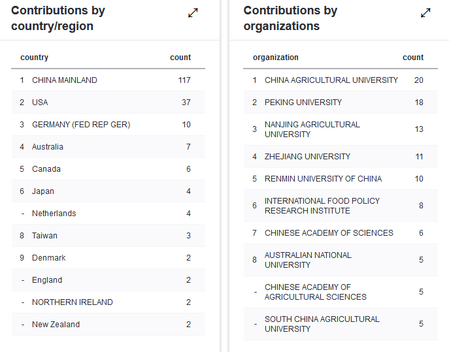This screenshot has width=449, height=352.
Task: Expand the Contributions by country/region panel
Action: pyautogui.click(x=193, y=13)
